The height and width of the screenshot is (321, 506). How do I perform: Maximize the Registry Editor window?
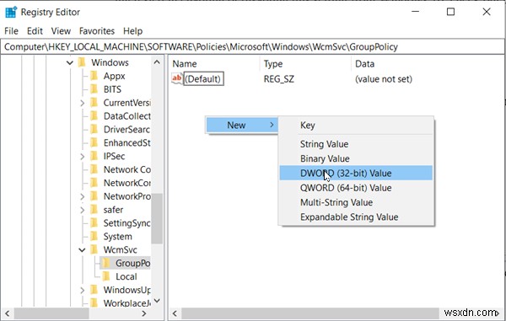pyautogui.click(x=450, y=12)
